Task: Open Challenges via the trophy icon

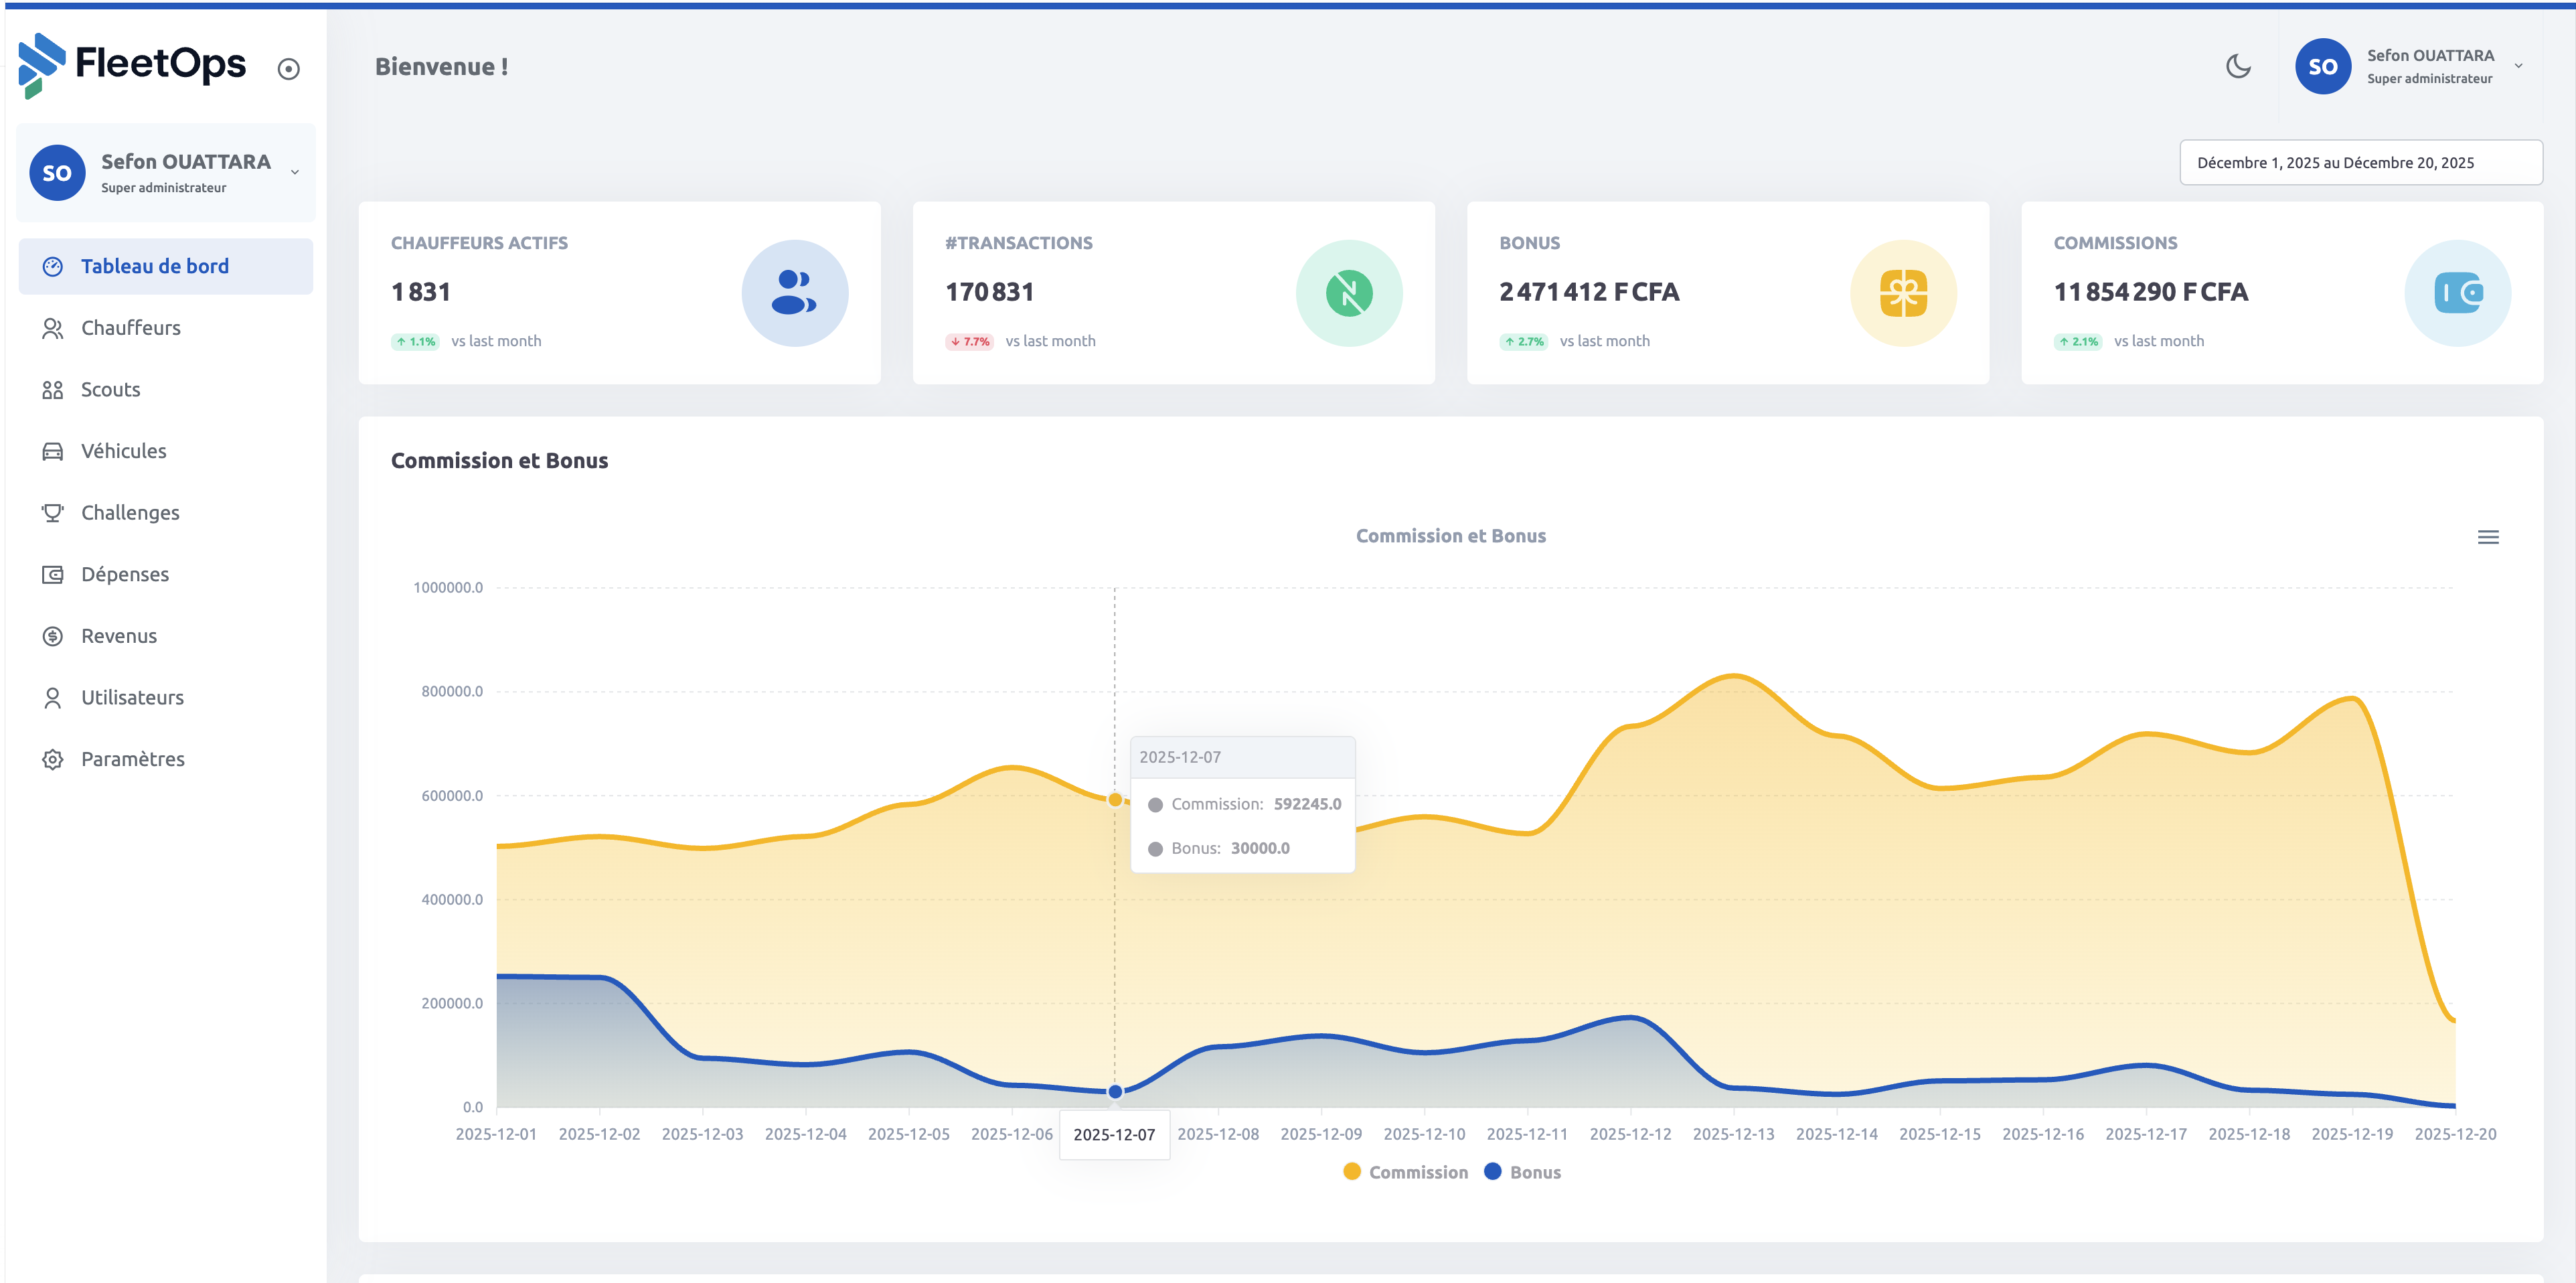Action: point(53,512)
